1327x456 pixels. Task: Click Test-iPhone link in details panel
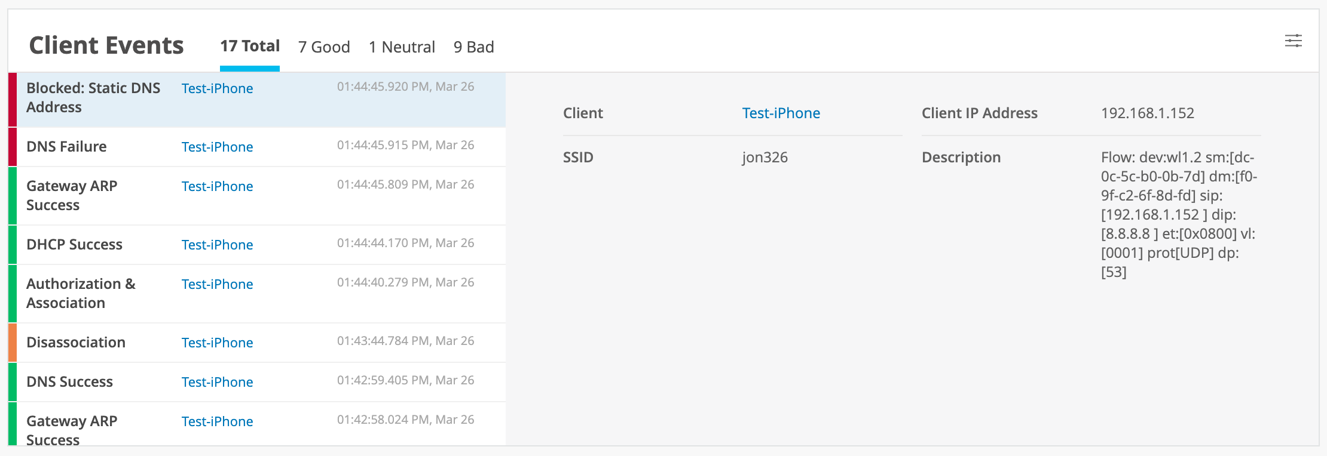(x=781, y=113)
